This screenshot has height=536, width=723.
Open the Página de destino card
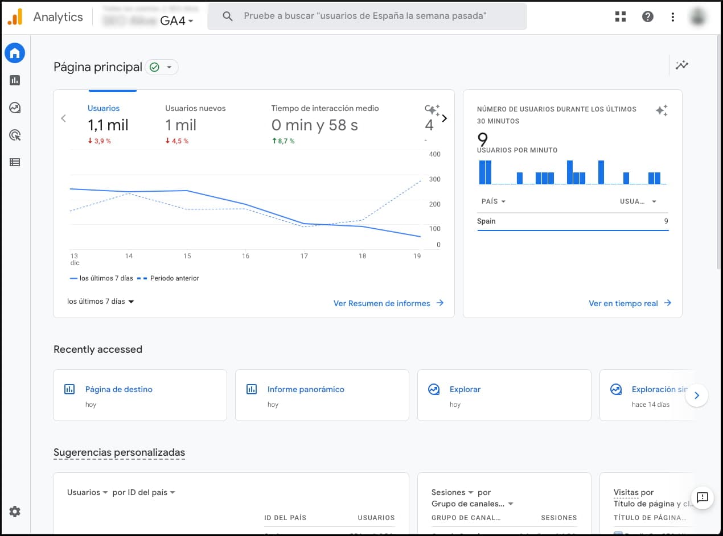pos(140,395)
